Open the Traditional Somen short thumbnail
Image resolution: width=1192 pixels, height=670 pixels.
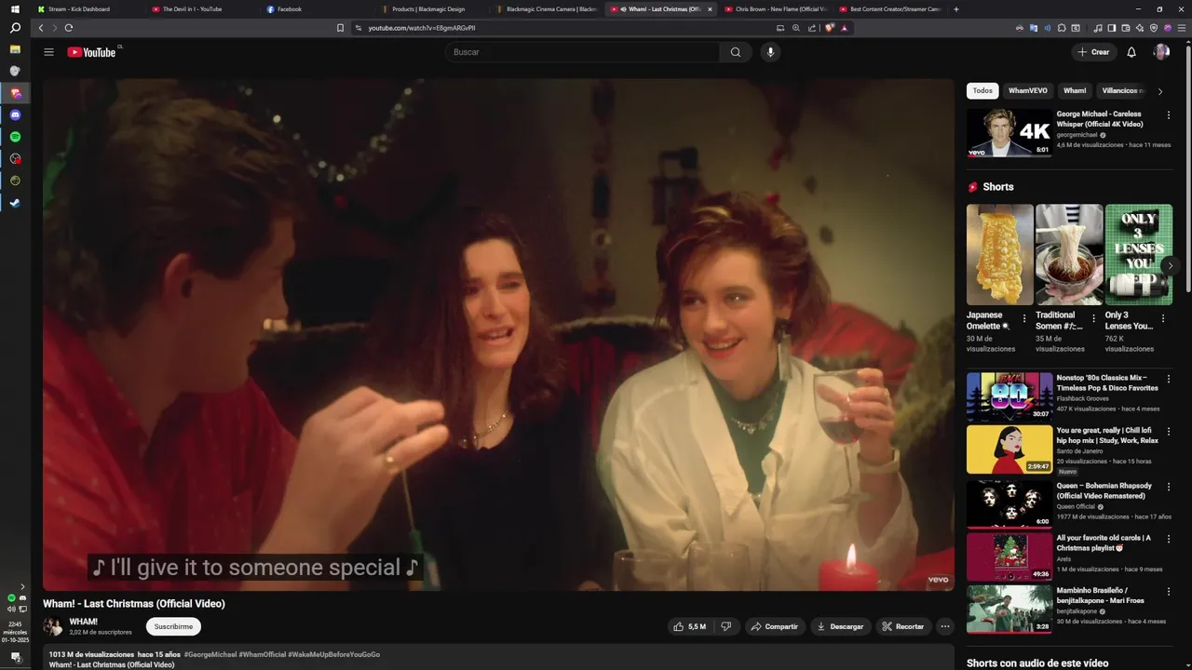pos(1069,254)
